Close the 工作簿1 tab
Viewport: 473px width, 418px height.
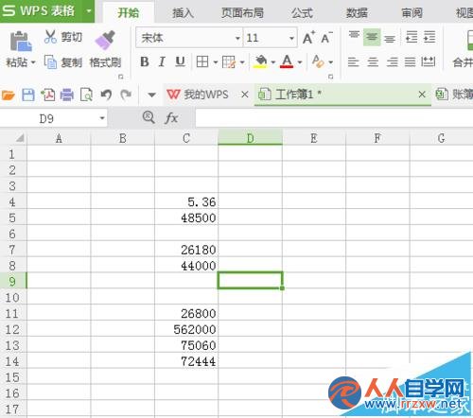click(422, 95)
